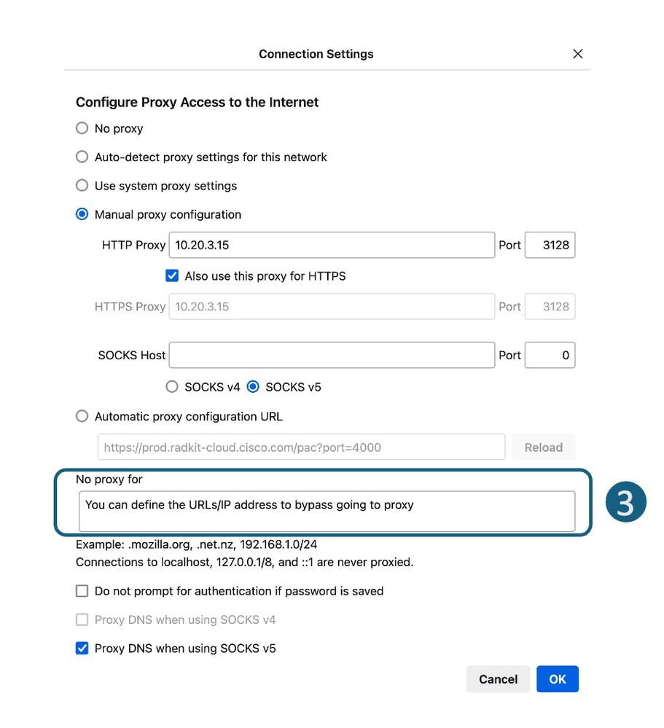Select the No proxy option
664x728 pixels.
point(82,128)
